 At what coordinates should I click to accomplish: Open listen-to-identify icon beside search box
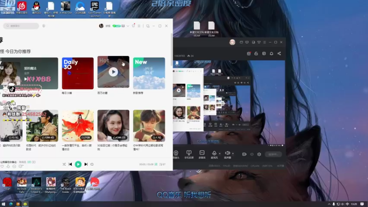[x=44, y=26]
